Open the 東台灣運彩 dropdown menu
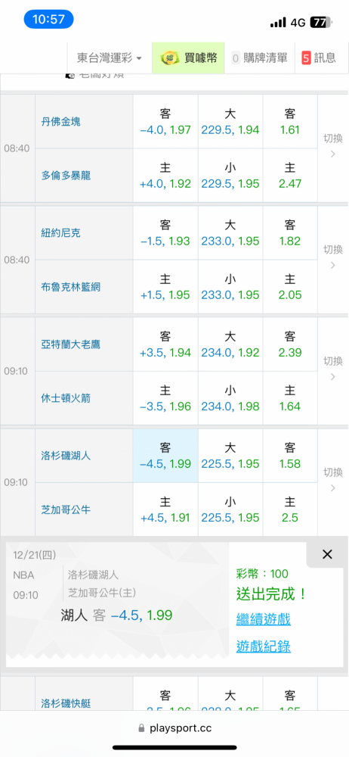The image size is (349, 757). click(x=110, y=58)
